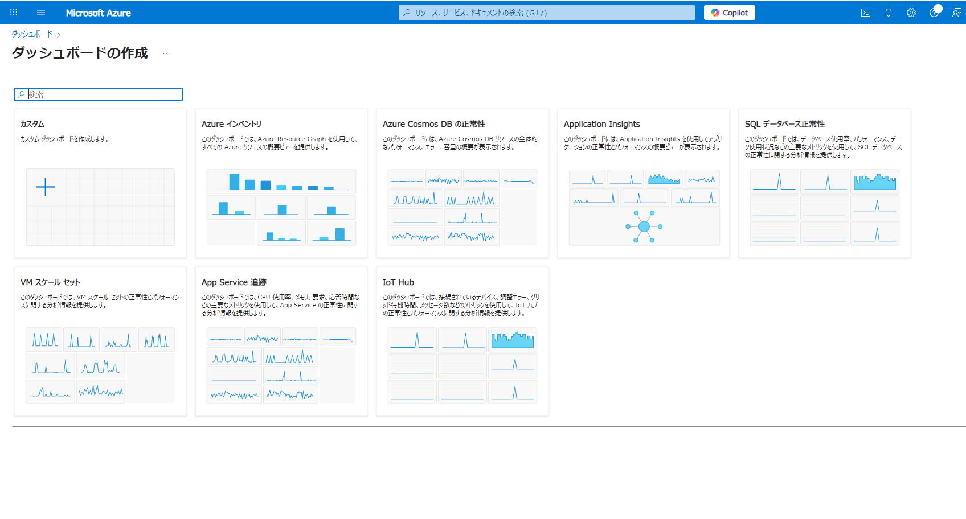Screen dimensions: 966x519
Task: Open portal settings gear icon
Action: [x=911, y=13]
